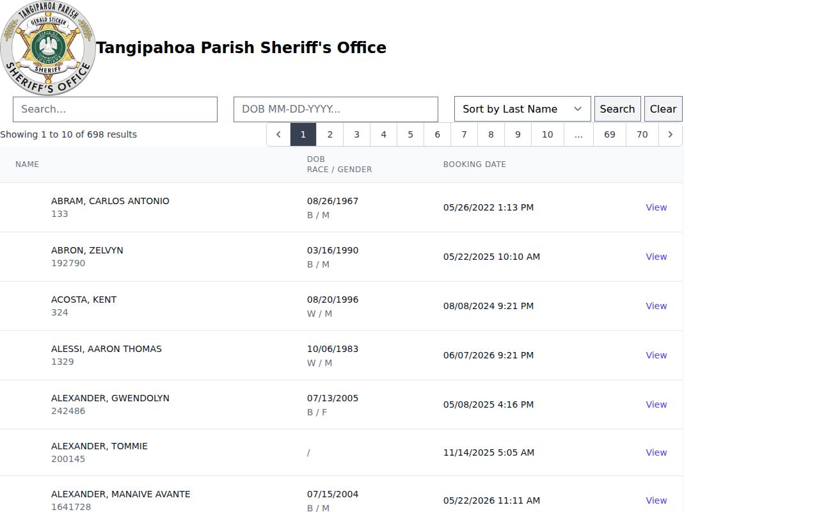This screenshot has width=819, height=512.
Task: Go to pagination page 8
Action: click(491, 134)
